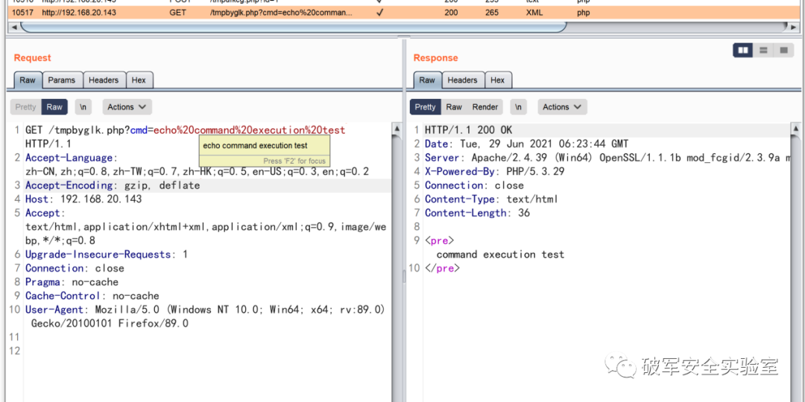The width and height of the screenshot is (805, 402).
Task: Click the Upgrade-Insecure-Requests header line
Action: tap(107, 255)
